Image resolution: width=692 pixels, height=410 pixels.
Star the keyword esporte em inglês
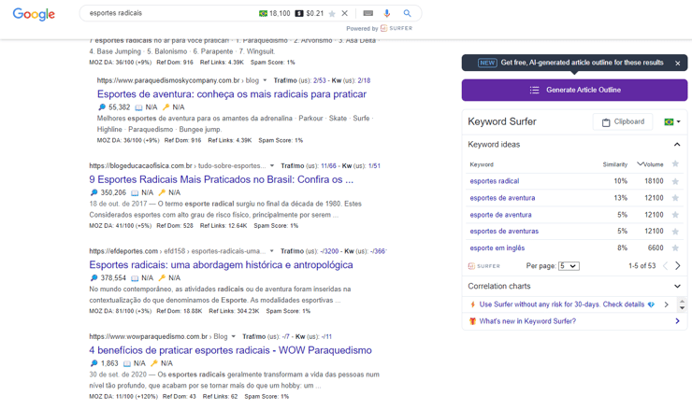675,247
